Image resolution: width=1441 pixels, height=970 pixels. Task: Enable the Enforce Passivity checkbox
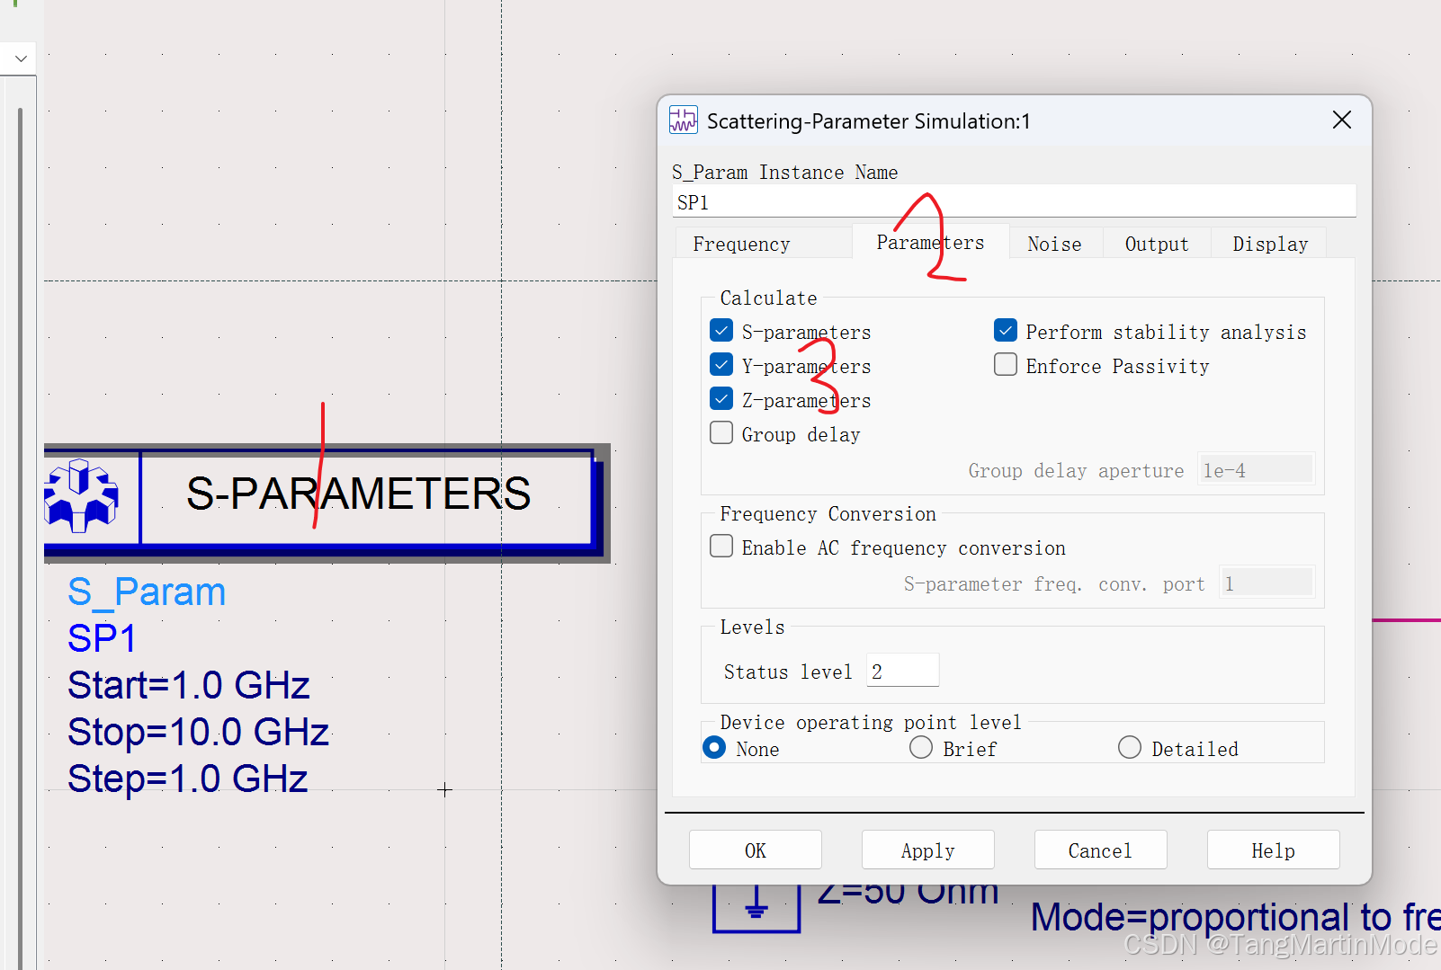tap(1006, 365)
